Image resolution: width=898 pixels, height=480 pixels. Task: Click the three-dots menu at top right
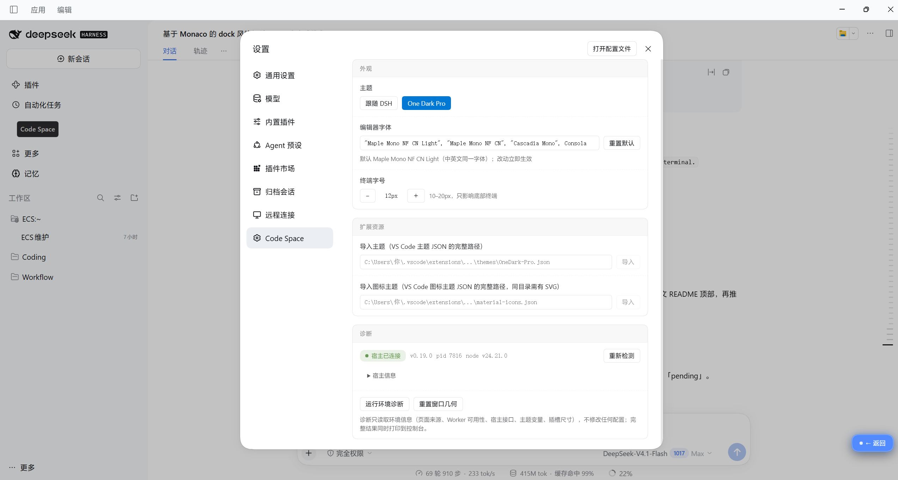870,33
